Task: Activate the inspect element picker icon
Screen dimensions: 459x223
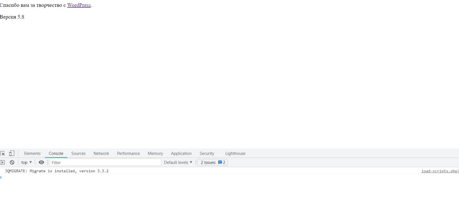Action: [3, 153]
